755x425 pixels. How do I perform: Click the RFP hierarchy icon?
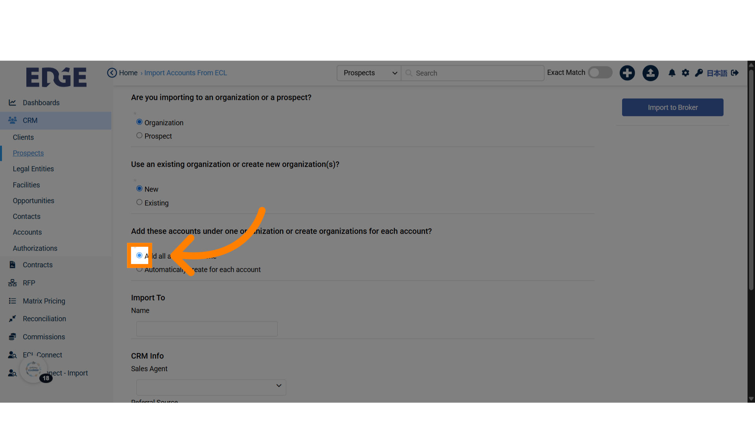(13, 283)
